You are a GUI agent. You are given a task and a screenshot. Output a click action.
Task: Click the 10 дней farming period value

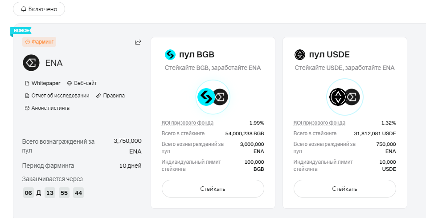coord(131,166)
